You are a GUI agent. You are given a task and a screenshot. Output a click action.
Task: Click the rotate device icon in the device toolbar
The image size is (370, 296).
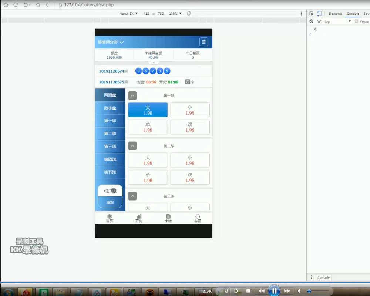(x=189, y=13)
